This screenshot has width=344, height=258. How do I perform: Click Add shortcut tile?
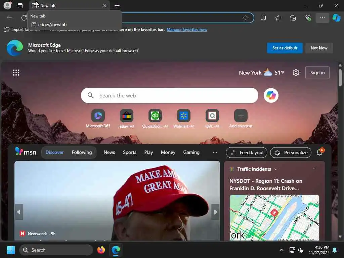241,119
